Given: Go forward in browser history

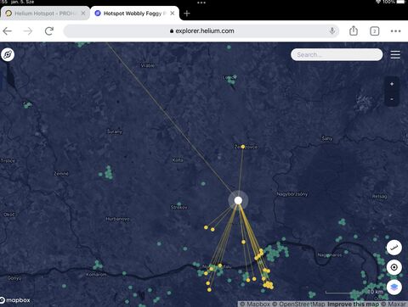Looking at the screenshot, I should pyautogui.click(x=28, y=31).
